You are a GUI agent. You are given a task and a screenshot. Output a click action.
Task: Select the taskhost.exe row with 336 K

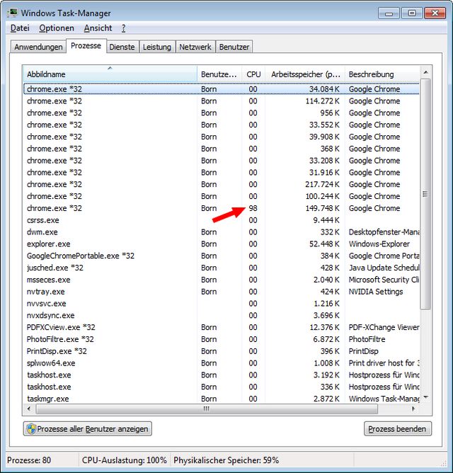[221, 387]
